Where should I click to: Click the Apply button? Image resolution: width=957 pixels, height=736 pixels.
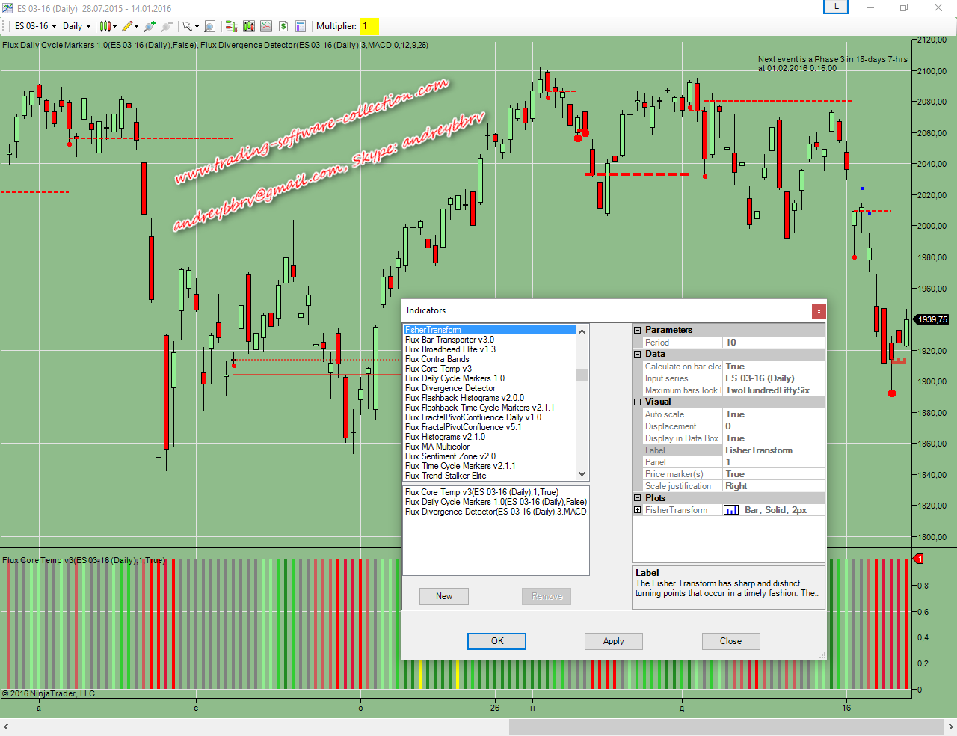613,641
